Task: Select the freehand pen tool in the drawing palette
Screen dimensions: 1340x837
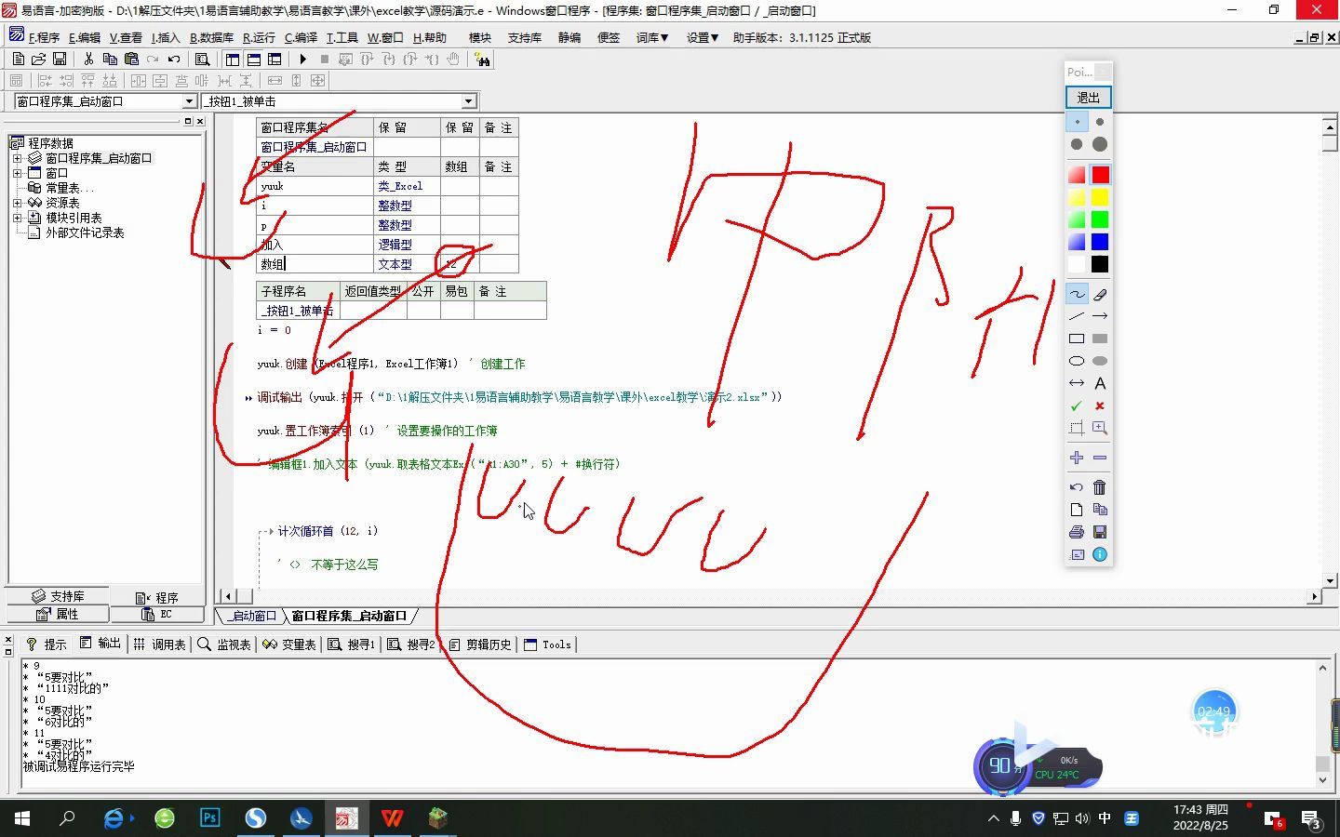Action: click(1077, 294)
